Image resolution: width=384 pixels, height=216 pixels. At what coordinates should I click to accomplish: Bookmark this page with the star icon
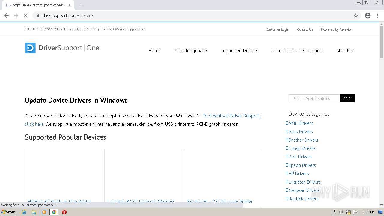pyautogui.click(x=356, y=16)
